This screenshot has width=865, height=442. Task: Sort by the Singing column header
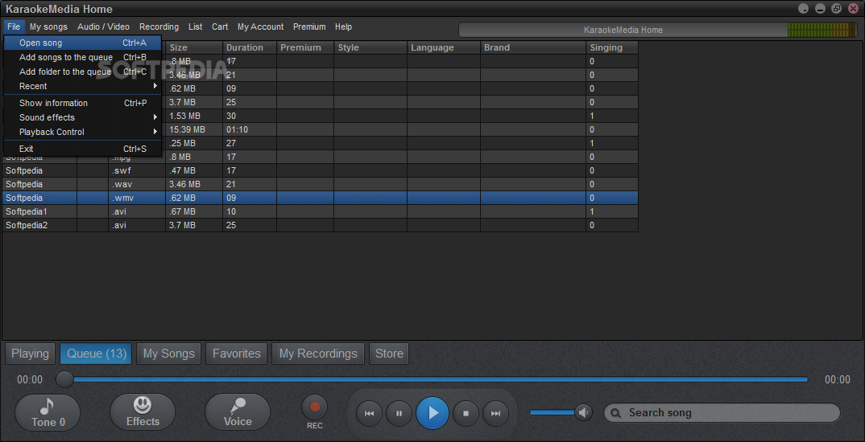tap(612, 47)
